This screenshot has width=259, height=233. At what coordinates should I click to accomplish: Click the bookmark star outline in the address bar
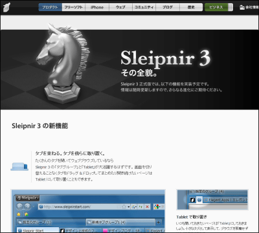[x=124, y=206]
